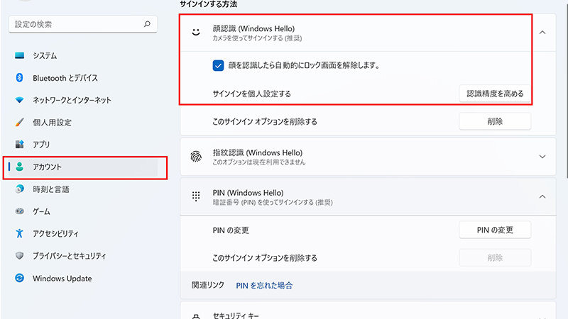The image size is (568, 319).
Task: Open アクセシビリティ category
Action: (83, 233)
